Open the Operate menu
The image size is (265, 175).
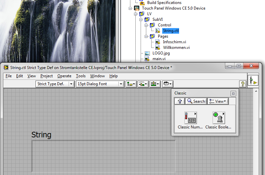tap(64, 76)
